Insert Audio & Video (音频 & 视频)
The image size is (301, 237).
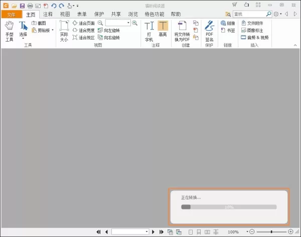[255, 38]
